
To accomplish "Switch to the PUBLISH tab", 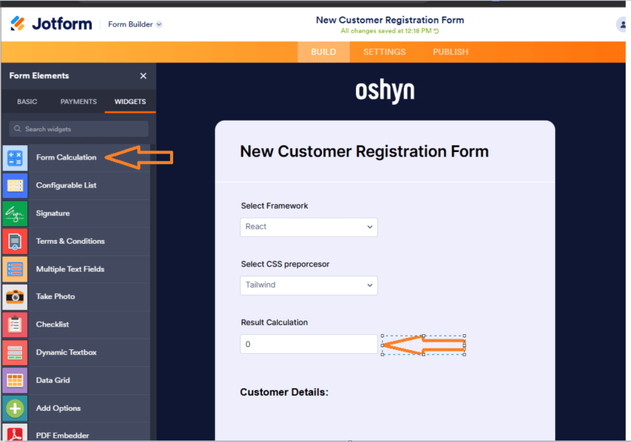I will click(450, 52).
